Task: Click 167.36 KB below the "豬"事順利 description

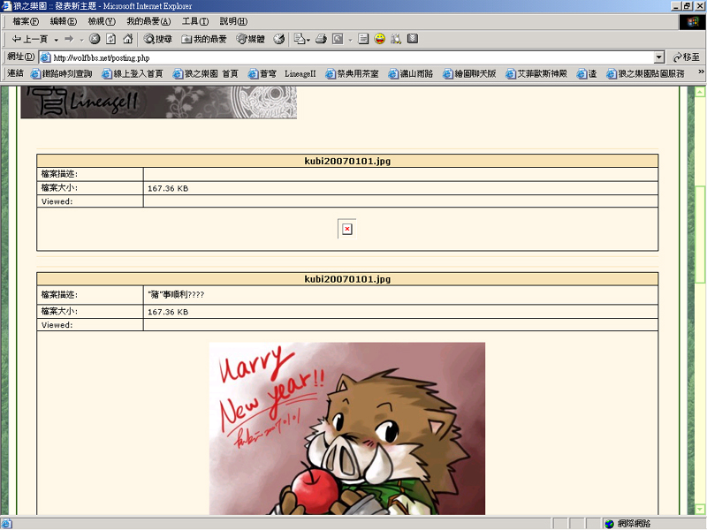Action: [x=168, y=312]
